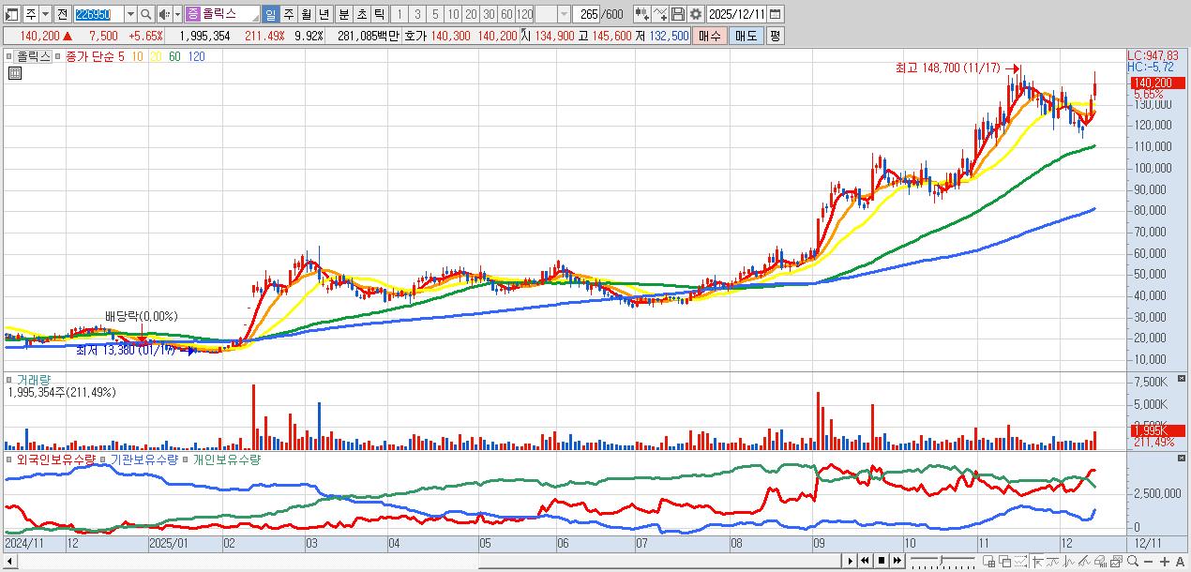Click the 거래량 volume pane label
1191x572 pixels.
[x=34, y=380]
